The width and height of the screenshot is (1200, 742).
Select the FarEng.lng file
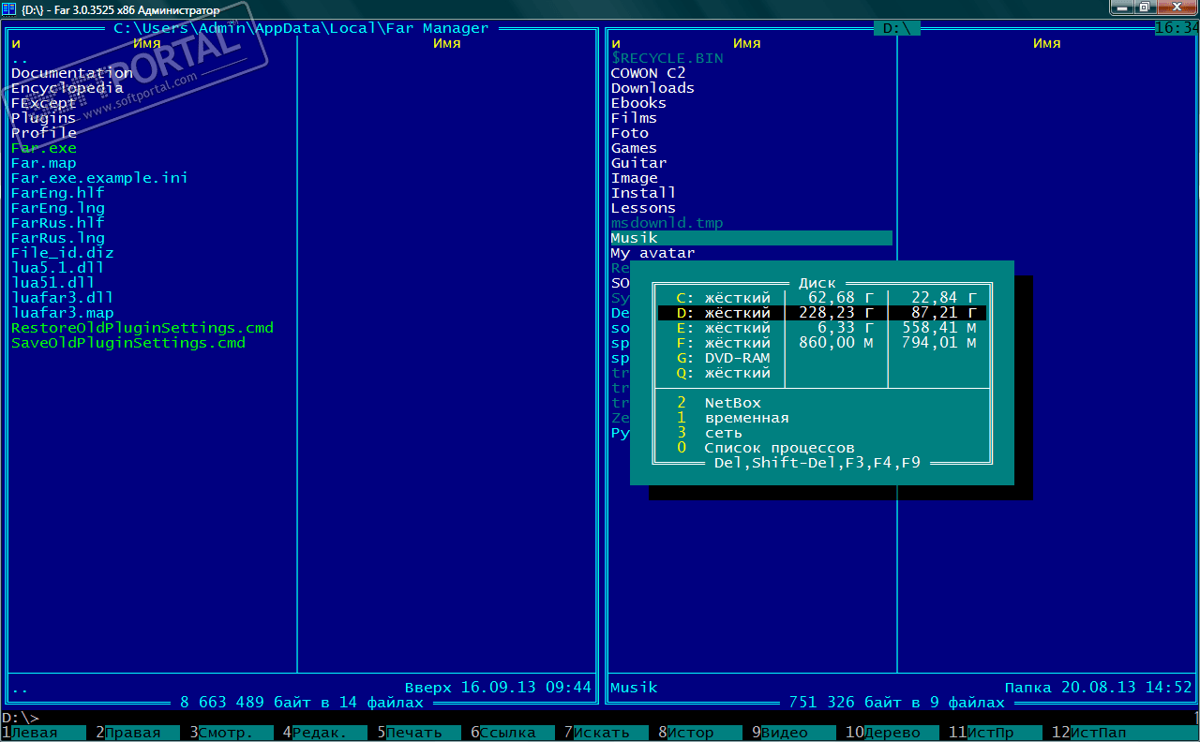[58, 208]
